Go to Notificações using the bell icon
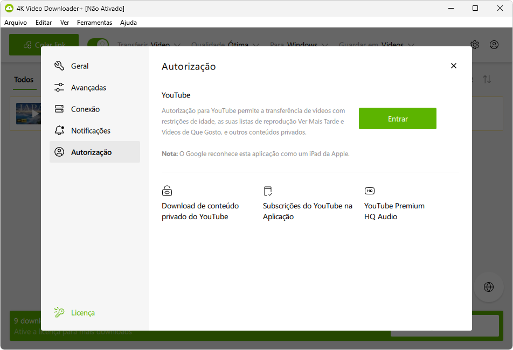Viewport: 513px width, 350px height. coord(59,130)
